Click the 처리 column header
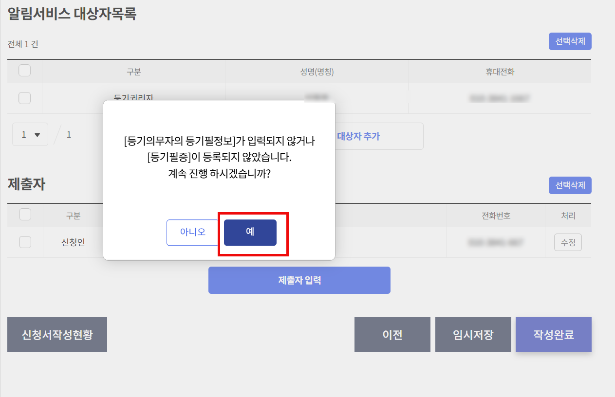The width and height of the screenshot is (615, 397). (568, 216)
